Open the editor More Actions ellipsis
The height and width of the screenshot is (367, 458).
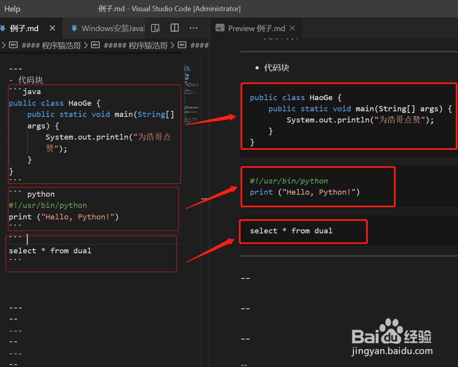193,28
